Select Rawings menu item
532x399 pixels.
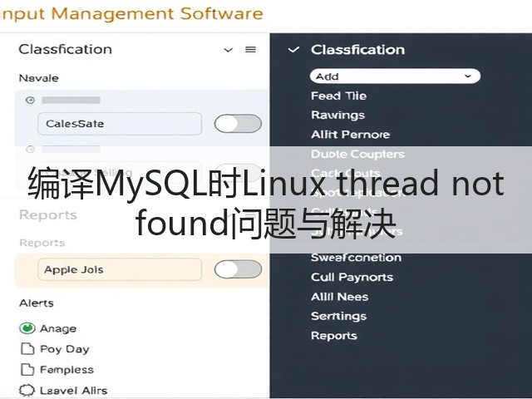[x=338, y=115]
